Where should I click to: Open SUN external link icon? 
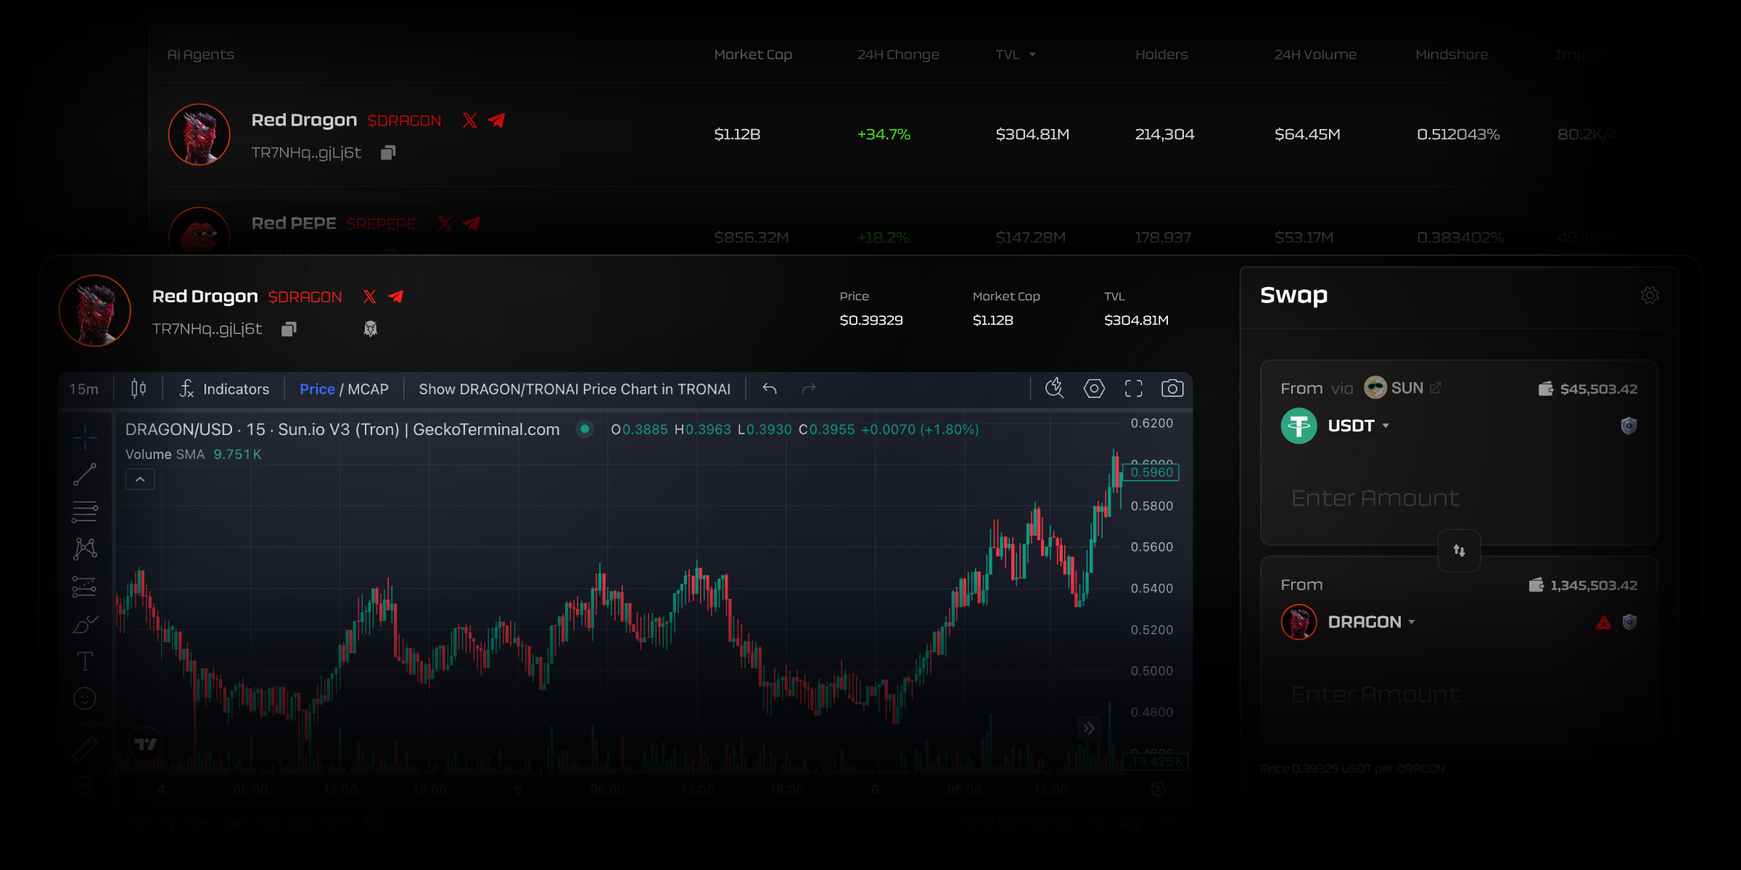coord(1436,388)
